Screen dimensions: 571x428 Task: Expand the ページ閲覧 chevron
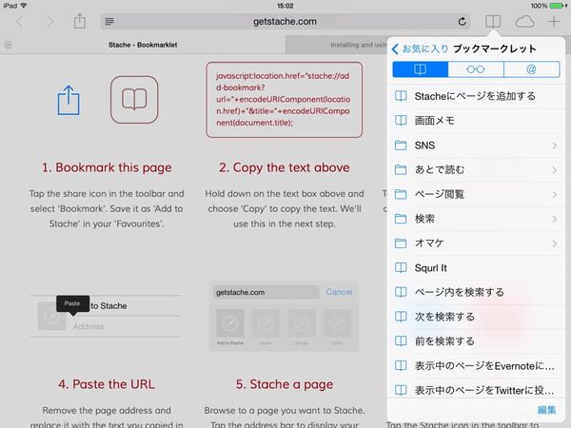(x=555, y=194)
